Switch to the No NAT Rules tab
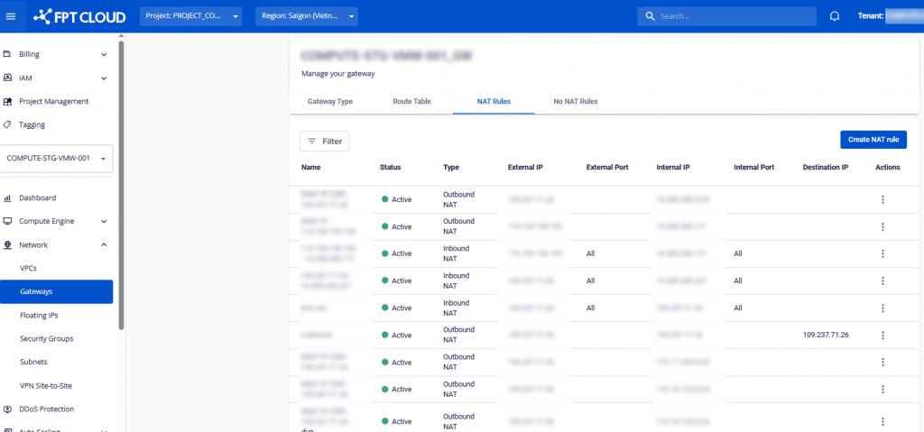This screenshot has height=432, width=924. 575,101
